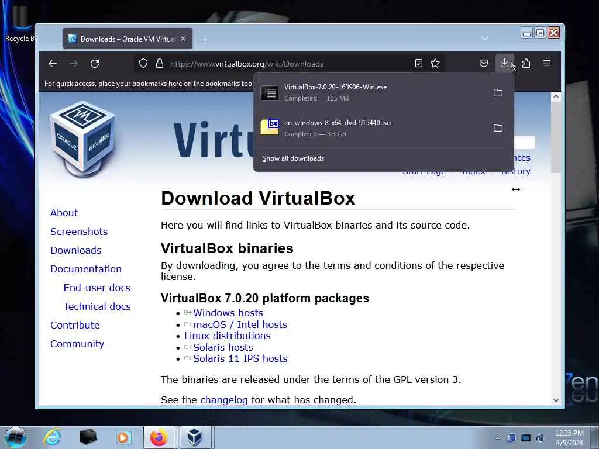The height and width of the screenshot is (449, 599).
Task: Click the taskbar clock 12:35 PM
Action: click(x=569, y=433)
